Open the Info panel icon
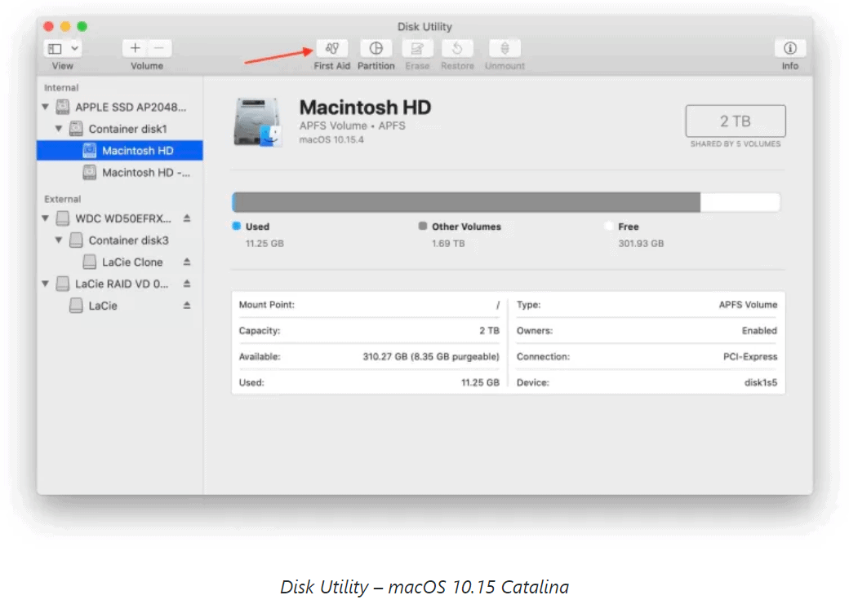Viewport: 849px width, 604px height. pyautogui.click(x=790, y=49)
